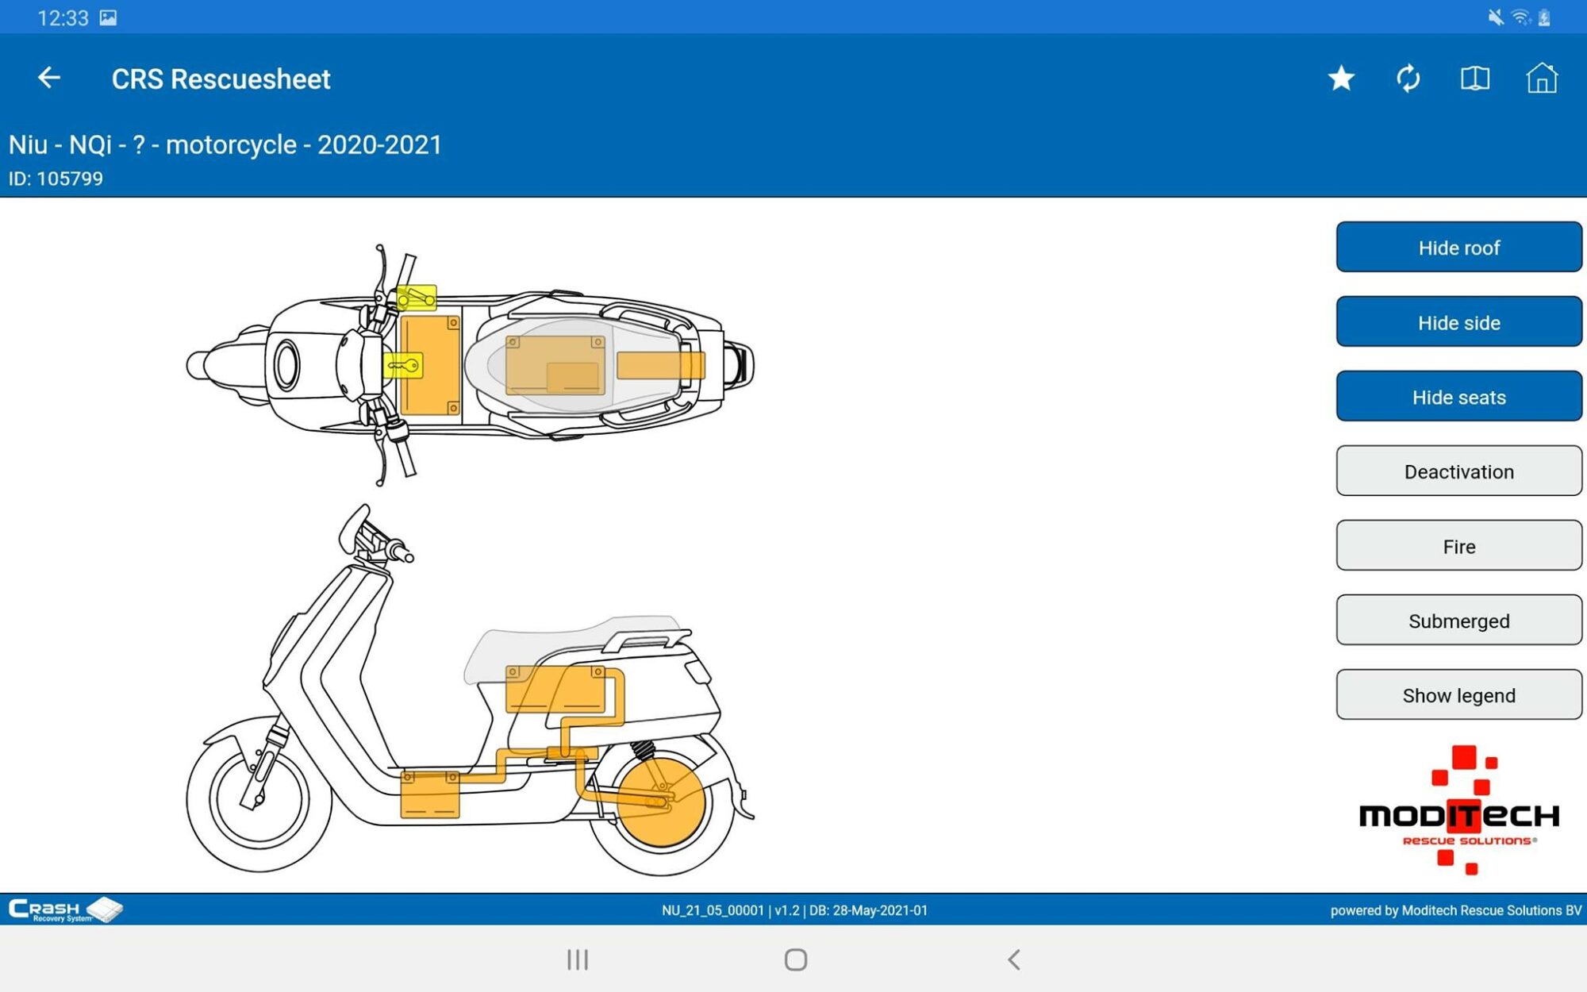This screenshot has height=992, width=1587.
Task: Refresh the rescuesheet data
Action: (1408, 78)
